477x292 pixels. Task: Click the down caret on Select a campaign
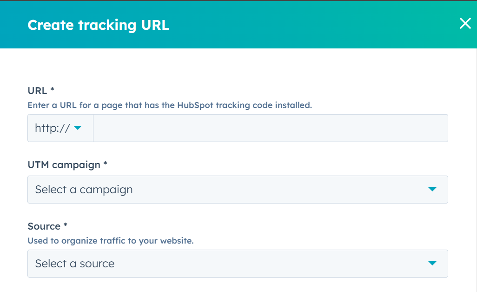point(432,190)
